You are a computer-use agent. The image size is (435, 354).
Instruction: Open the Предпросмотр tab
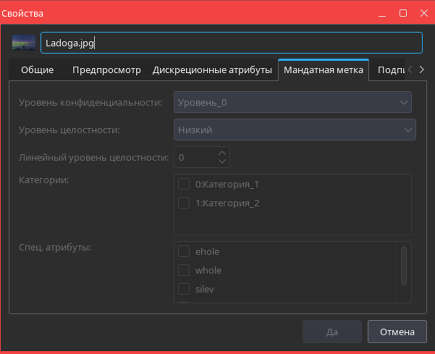coord(107,70)
